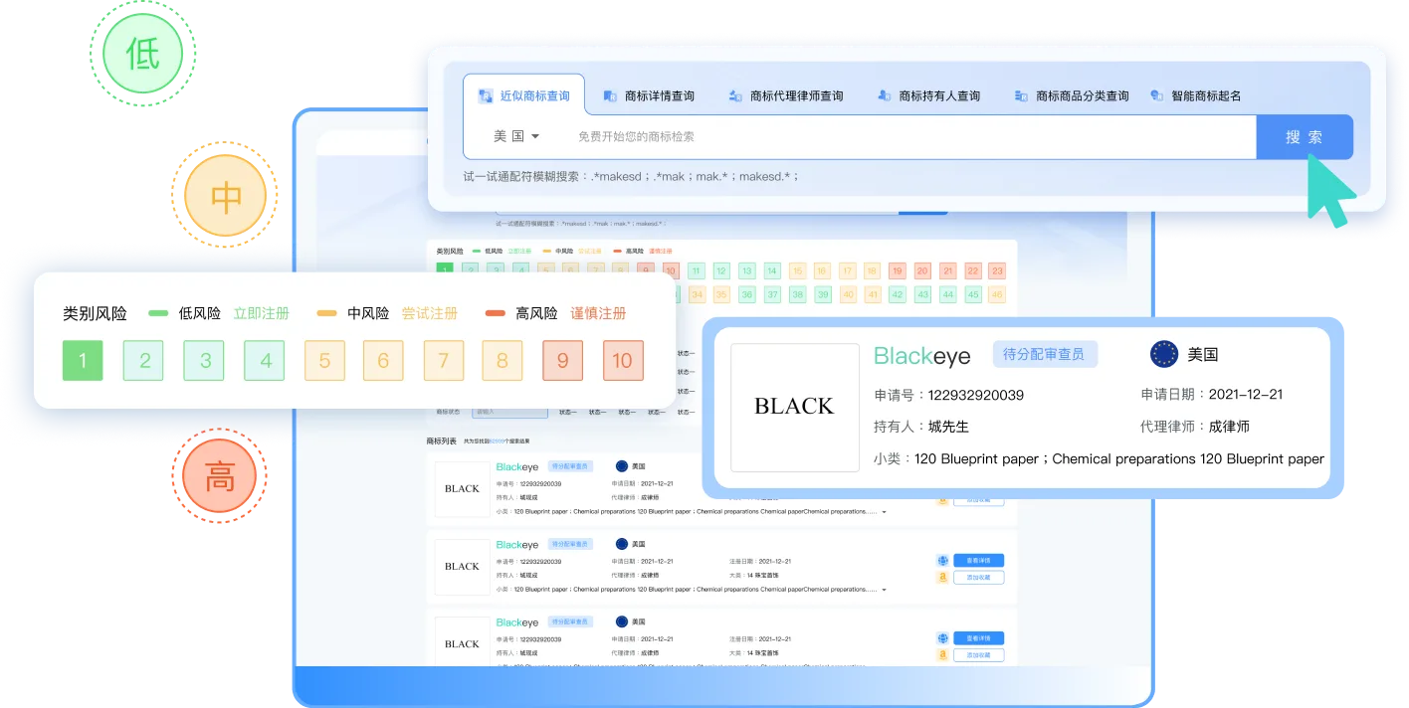
Task: Expand the 小类 list arrow in the middle result card
Action: click(885, 590)
